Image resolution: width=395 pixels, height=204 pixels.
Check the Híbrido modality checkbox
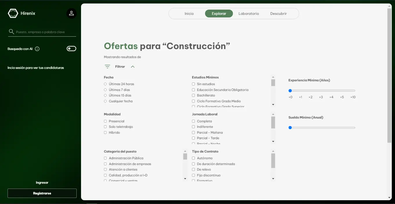tap(105, 132)
